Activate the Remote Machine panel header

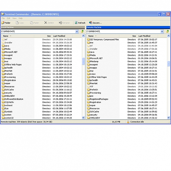coord(128,27)
